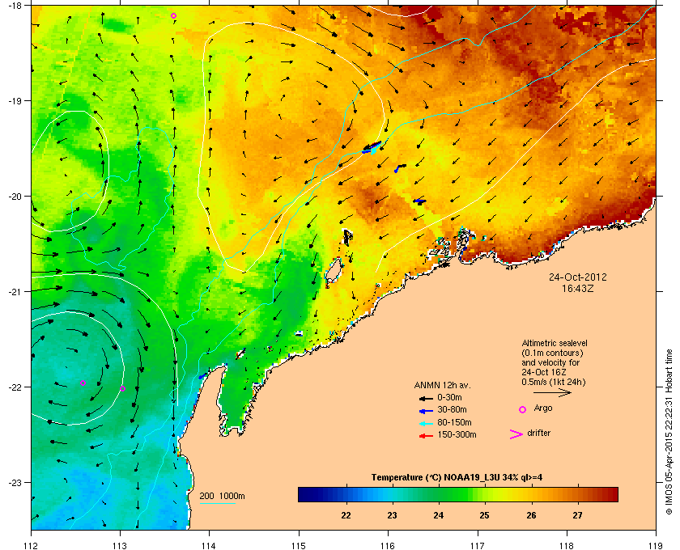Click longitude axis label 112
Screen dimensions: 680x550
point(31,546)
